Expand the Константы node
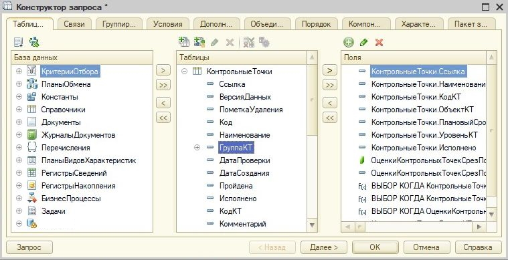This screenshot has height=260, width=508. tap(19, 96)
